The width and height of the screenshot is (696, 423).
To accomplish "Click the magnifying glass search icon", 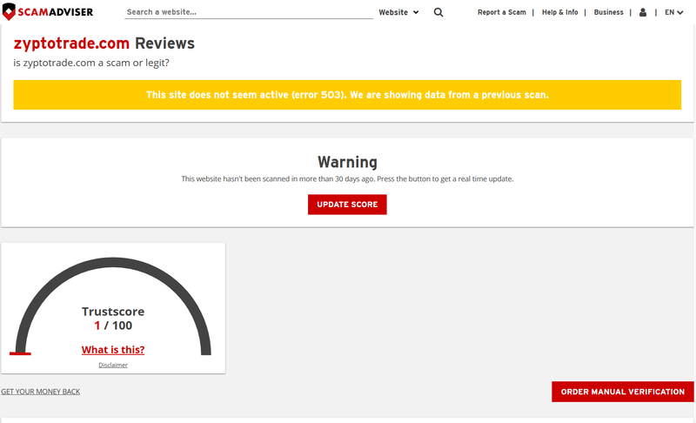I will tap(438, 12).
